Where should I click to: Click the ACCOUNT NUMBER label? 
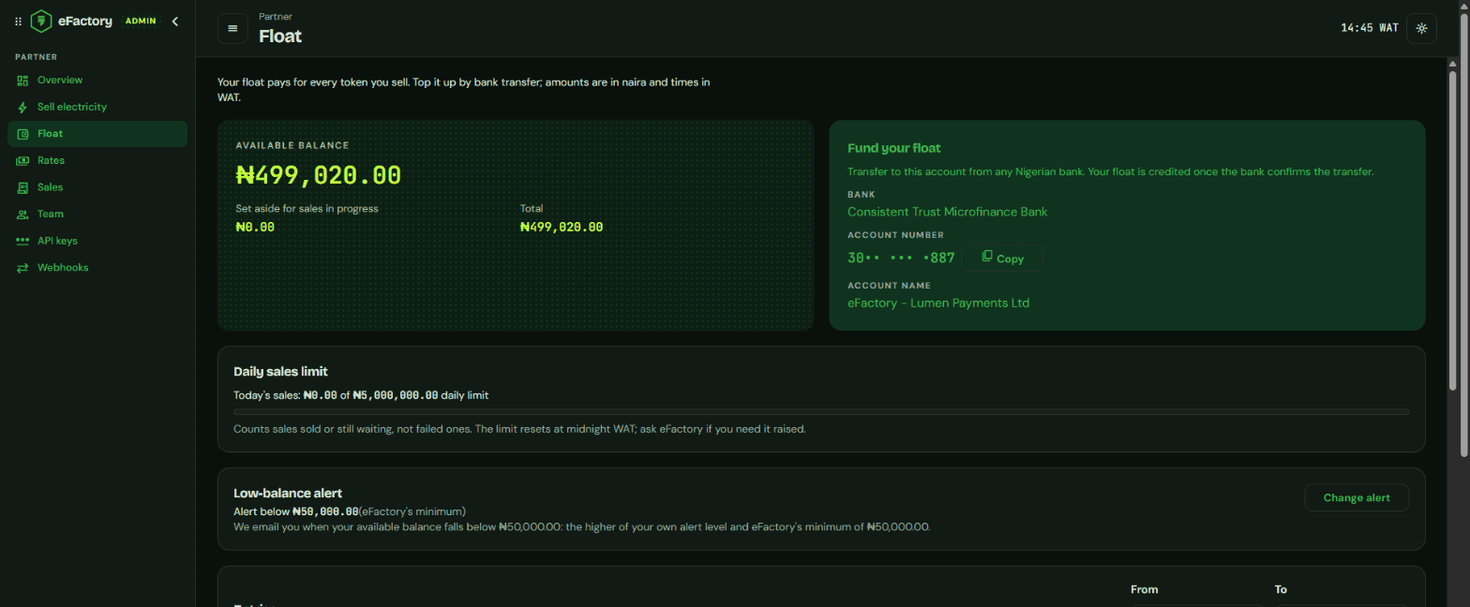click(895, 235)
